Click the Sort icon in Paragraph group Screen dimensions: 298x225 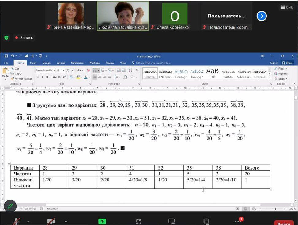click(x=130, y=70)
